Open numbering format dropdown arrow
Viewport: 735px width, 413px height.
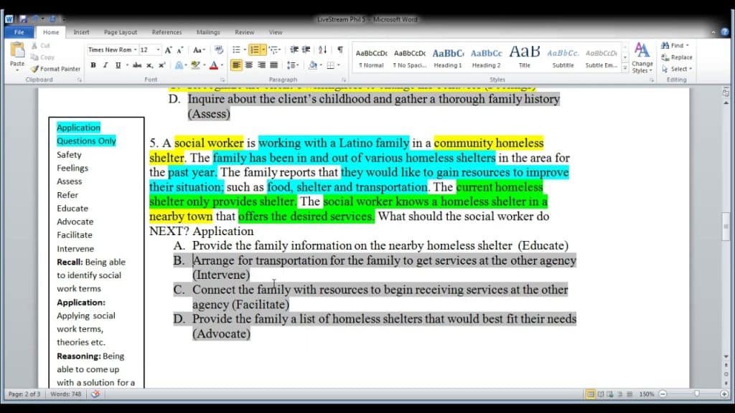pyautogui.click(x=263, y=49)
